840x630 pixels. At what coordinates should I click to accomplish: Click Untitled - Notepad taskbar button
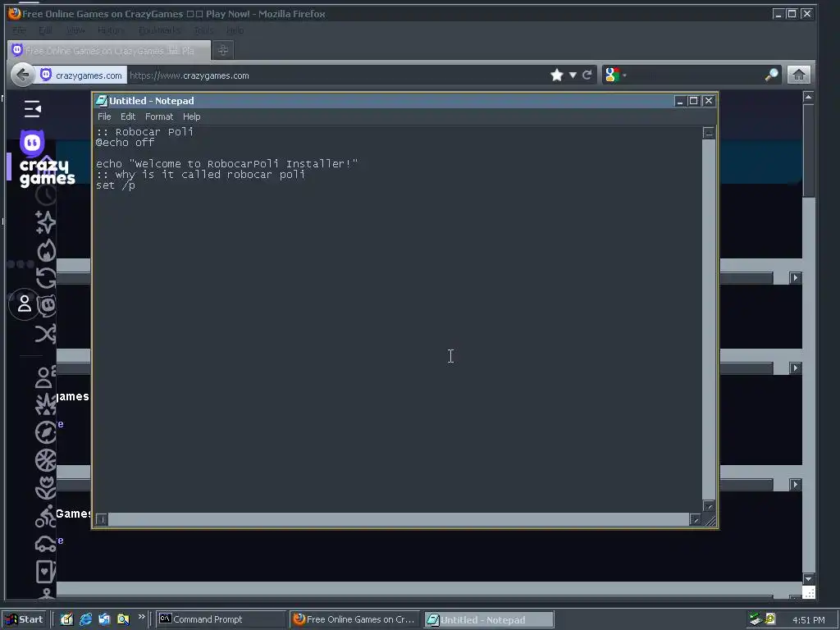[489, 619]
